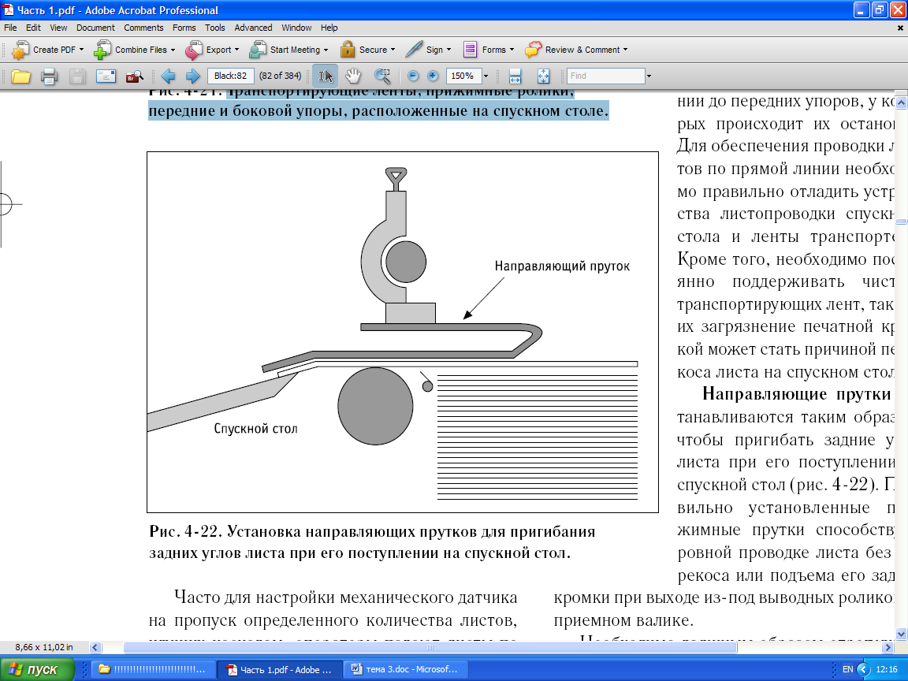This screenshot has width=908, height=681.
Task: Open the zoom level dropdown arrow
Action: (x=486, y=76)
